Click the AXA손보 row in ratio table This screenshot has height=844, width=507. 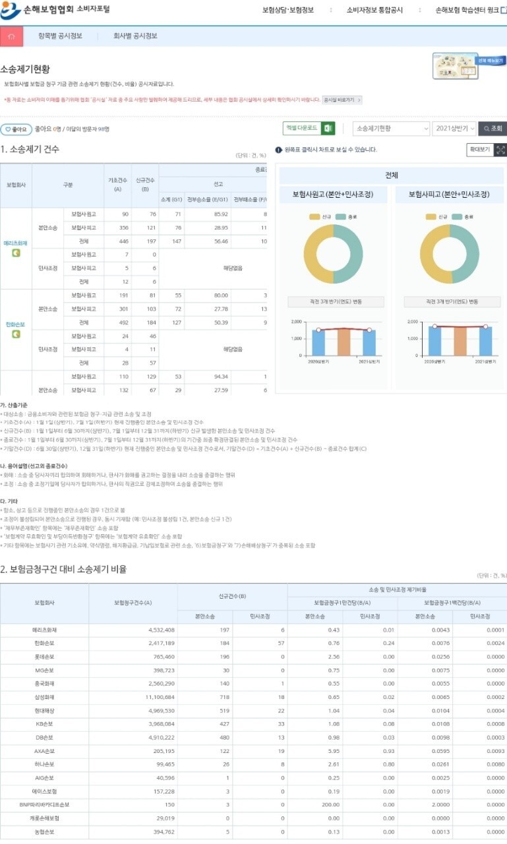(x=253, y=750)
